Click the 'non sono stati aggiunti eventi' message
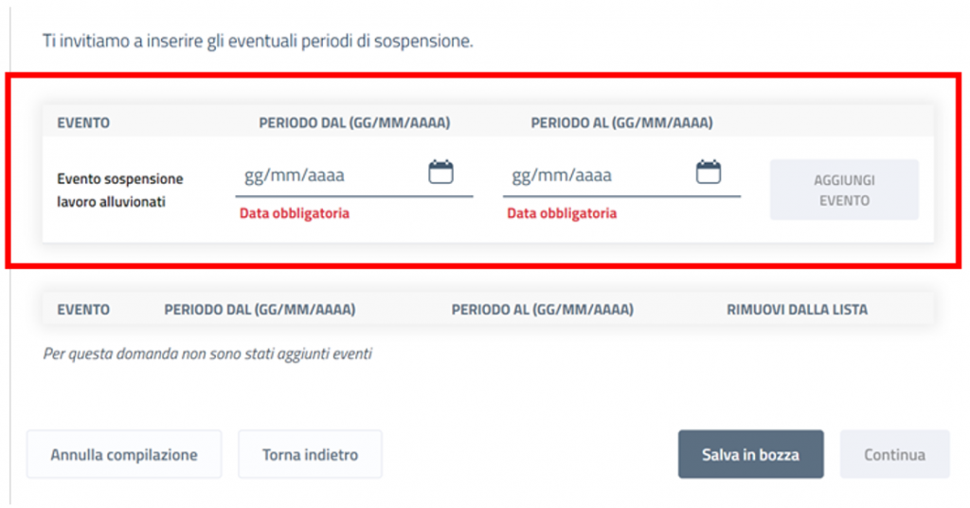 [x=207, y=354]
